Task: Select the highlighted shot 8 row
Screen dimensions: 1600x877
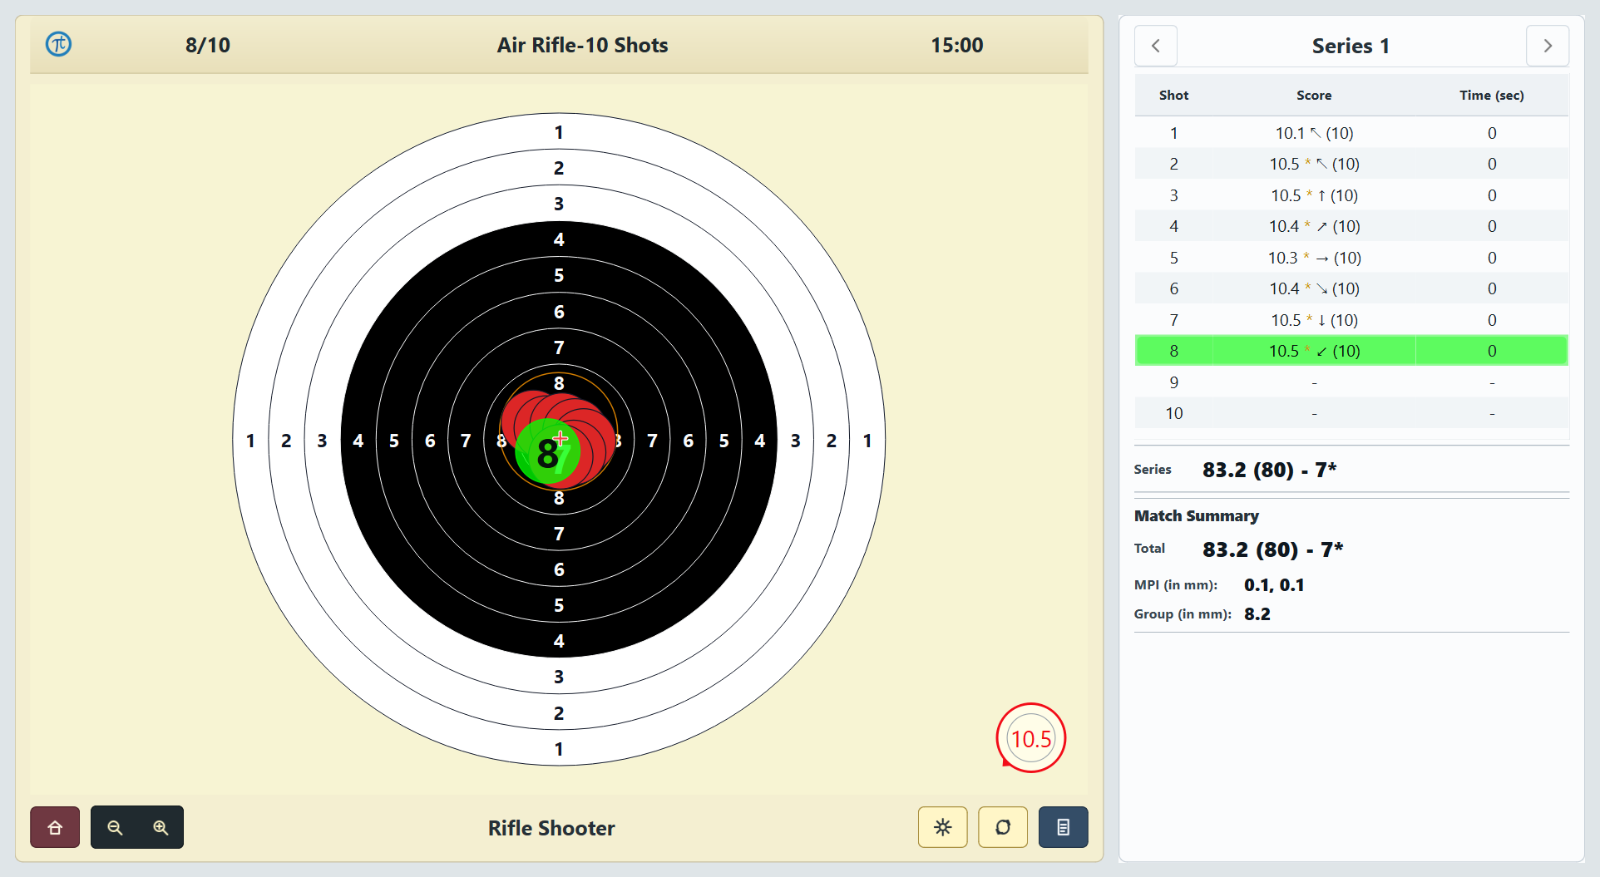Action: 1351,351
